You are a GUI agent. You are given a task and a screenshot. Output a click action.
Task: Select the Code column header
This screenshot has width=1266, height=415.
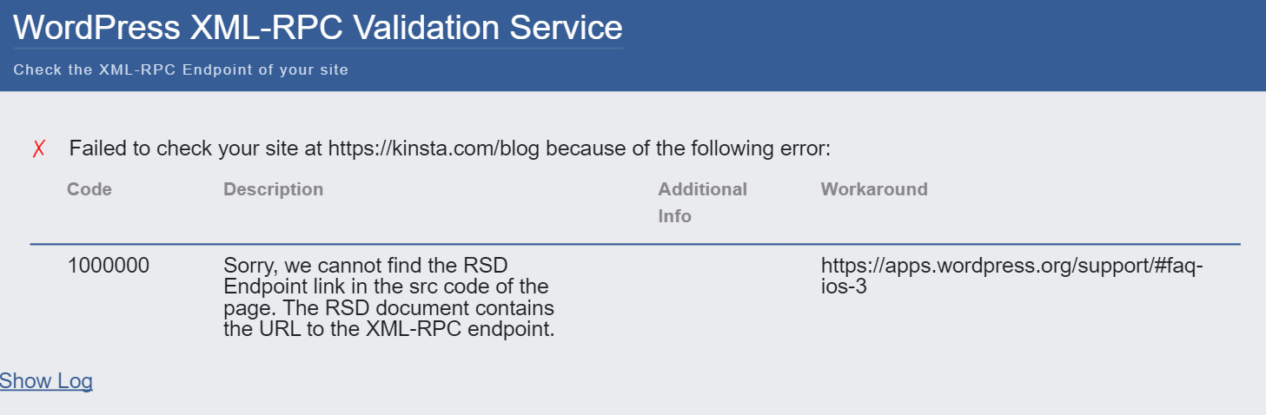[x=89, y=189]
